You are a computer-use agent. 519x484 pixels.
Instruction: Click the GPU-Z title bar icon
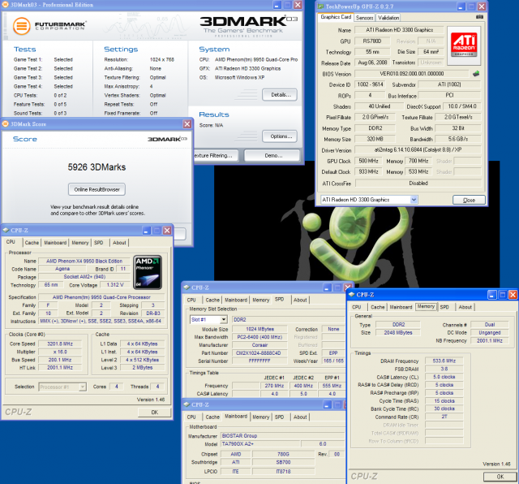pos(320,6)
